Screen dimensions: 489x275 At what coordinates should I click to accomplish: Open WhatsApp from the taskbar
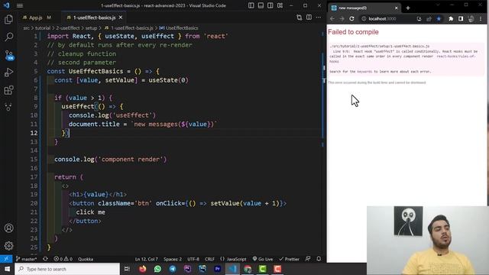coord(157,269)
